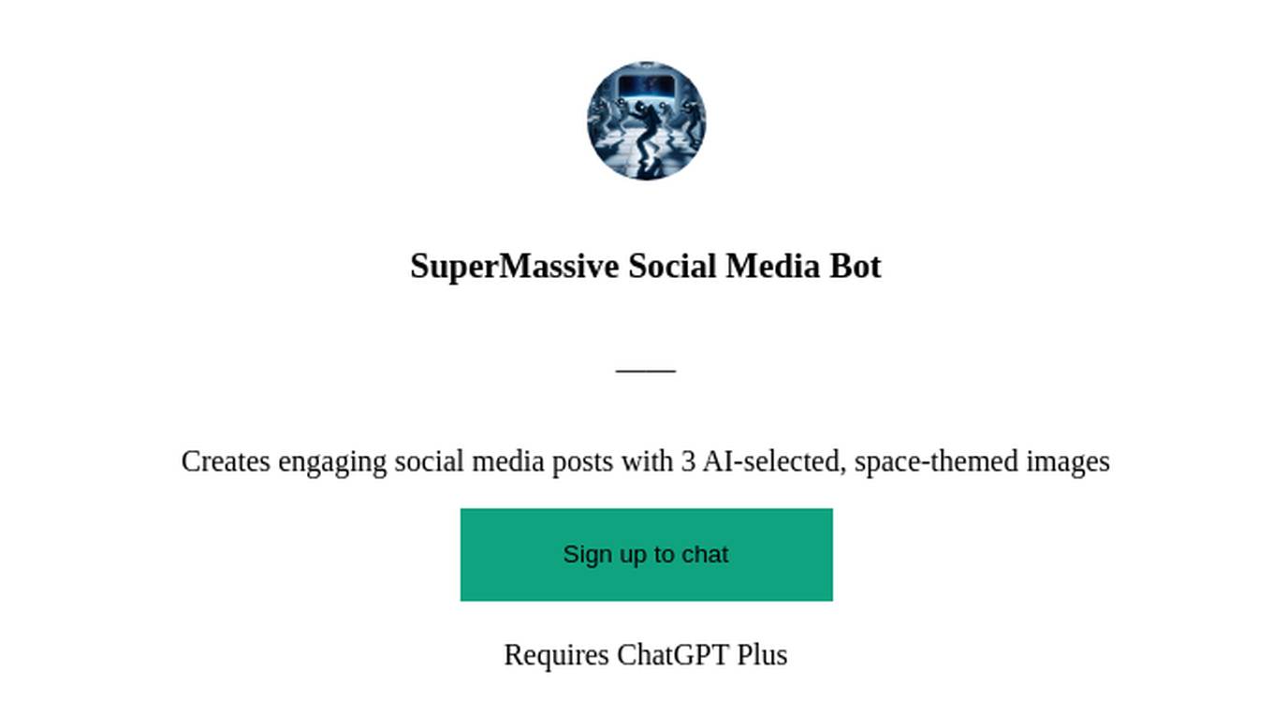
Task: Click the word images ending the description
Action: tap(1068, 461)
